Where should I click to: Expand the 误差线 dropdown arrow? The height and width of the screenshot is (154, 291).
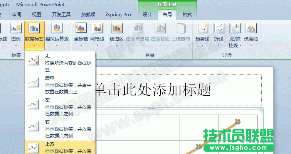pyautogui.click(x=251, y=45)
